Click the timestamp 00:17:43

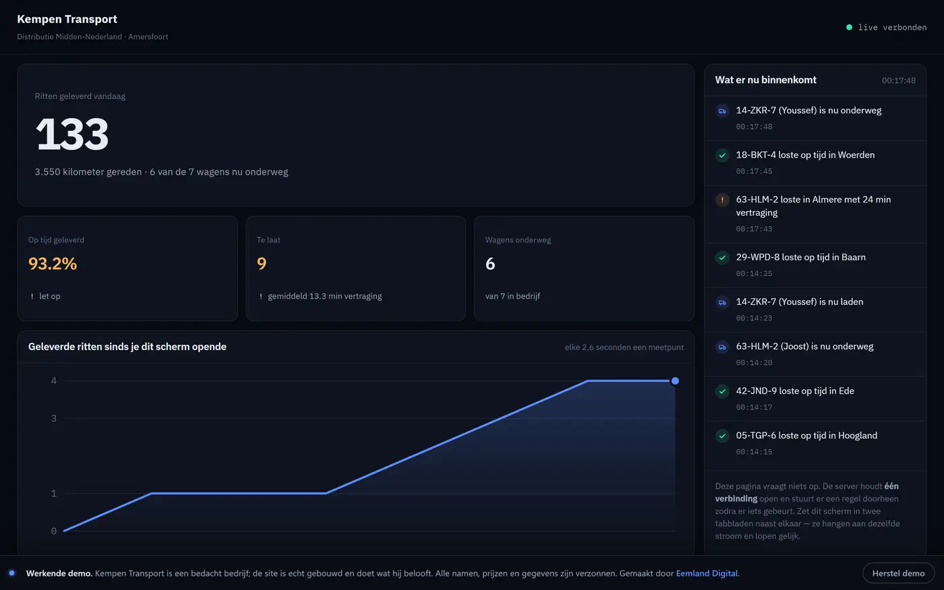[x=755, y=229]
